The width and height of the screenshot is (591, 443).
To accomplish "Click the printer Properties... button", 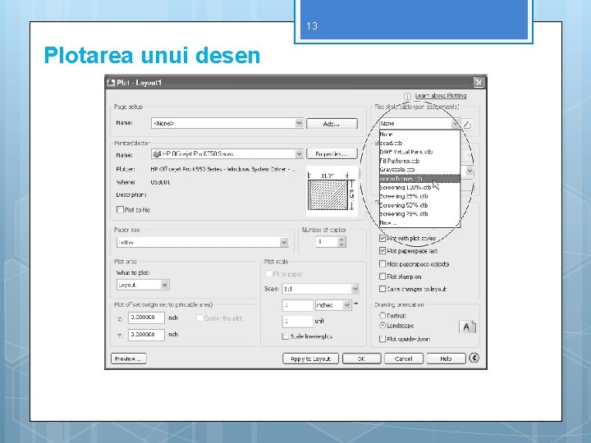I will click(332, 153).
